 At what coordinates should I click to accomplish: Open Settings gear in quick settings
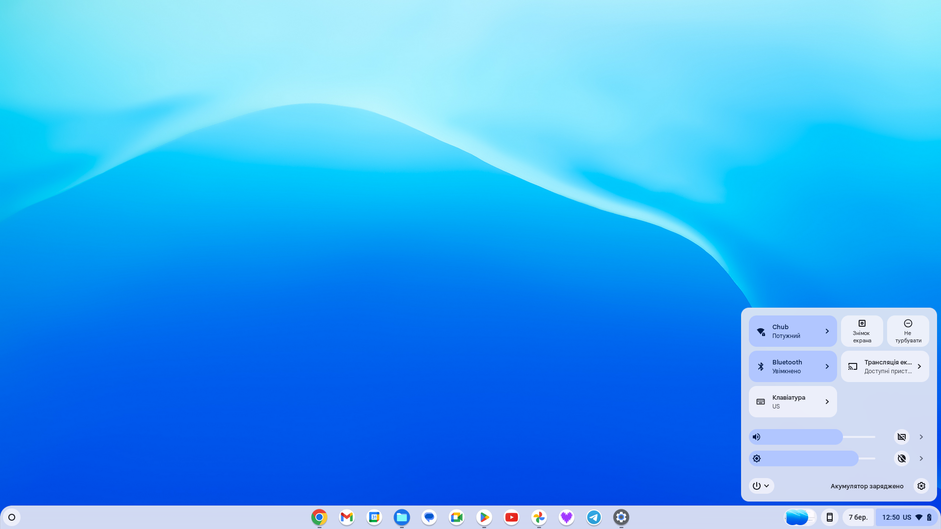[921, 486]
